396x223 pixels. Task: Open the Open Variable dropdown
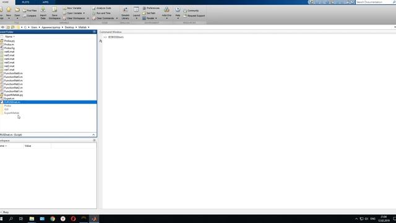74,13
